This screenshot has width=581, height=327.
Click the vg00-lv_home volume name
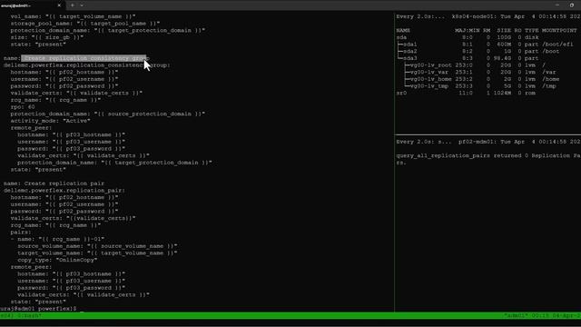pos(431,79)
